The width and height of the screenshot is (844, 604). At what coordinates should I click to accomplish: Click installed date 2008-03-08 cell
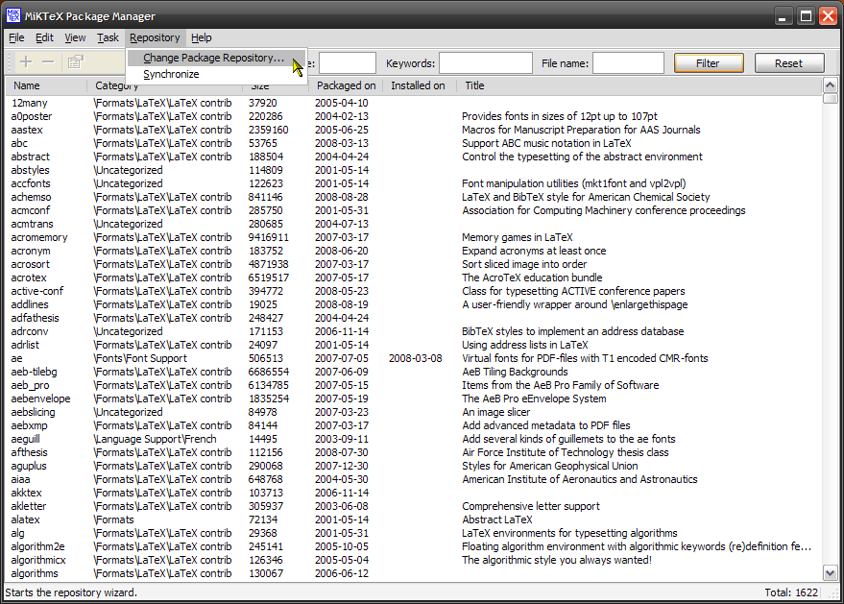click(416, 358)
